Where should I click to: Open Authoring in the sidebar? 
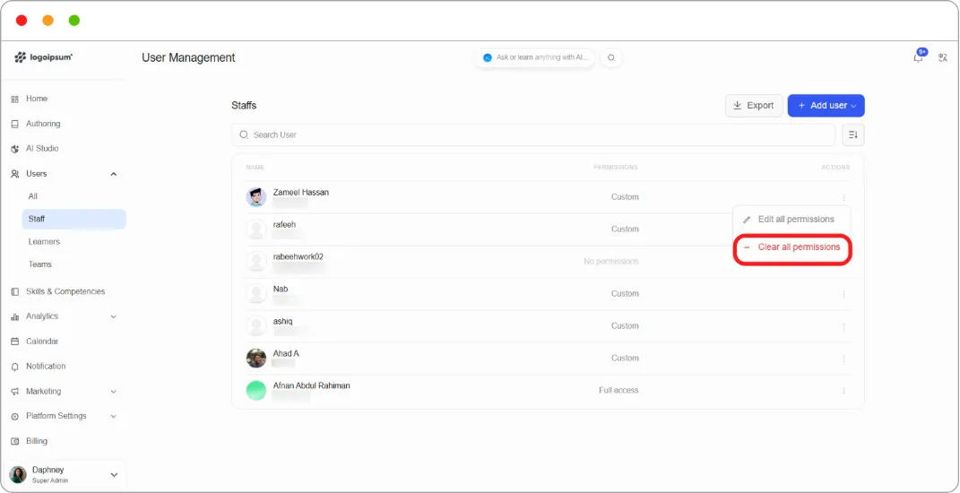click(43, 124)
